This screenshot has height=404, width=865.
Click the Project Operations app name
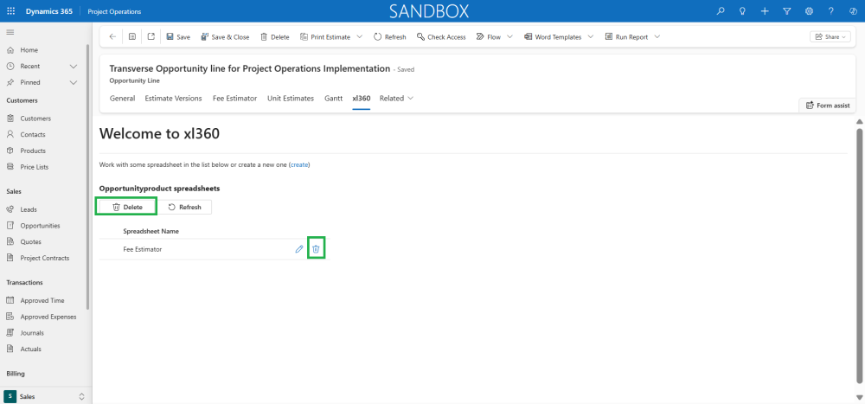(x=114, y=11)
